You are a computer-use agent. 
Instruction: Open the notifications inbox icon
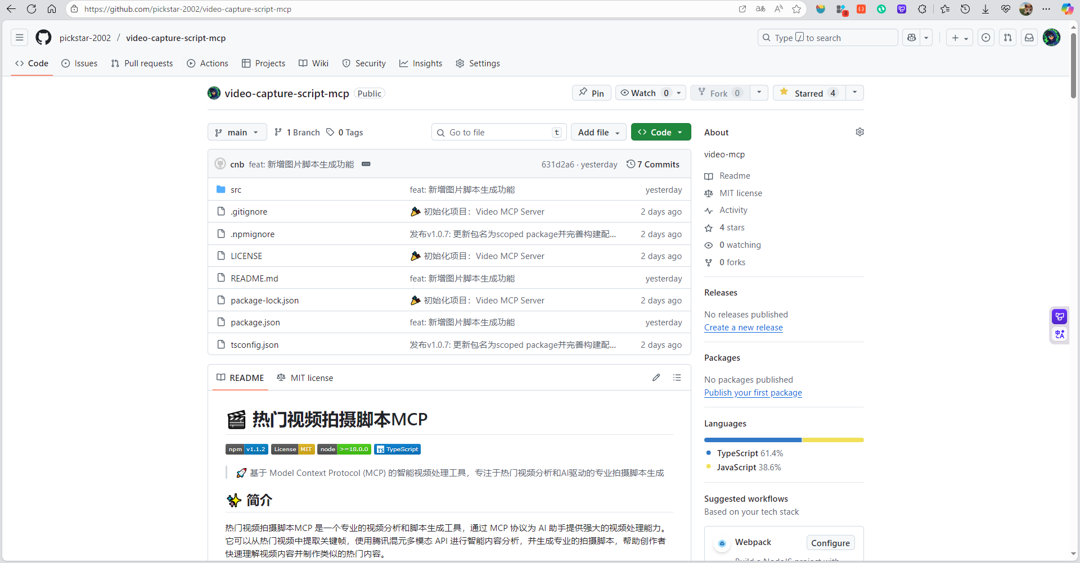(1029, 38)
